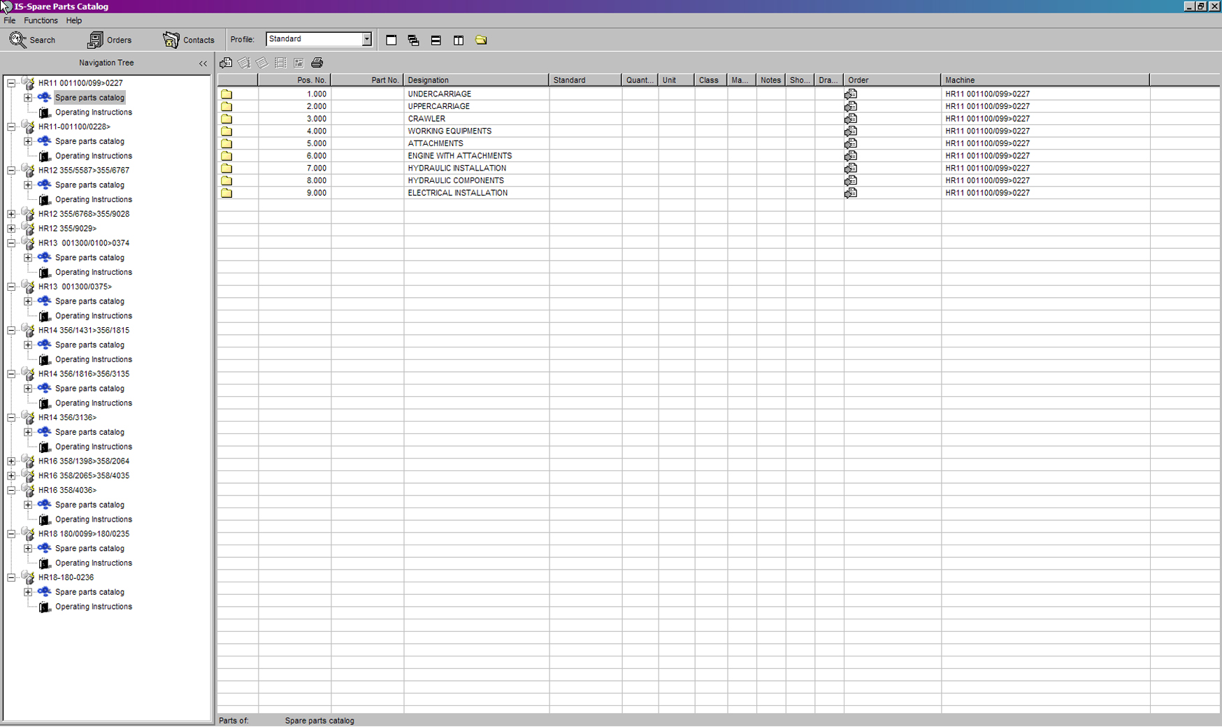Click order icon in the UNDERCARRIAGE row
Image resolution: width=1222 pixels, height=727 pixels.
coord(850,94)
